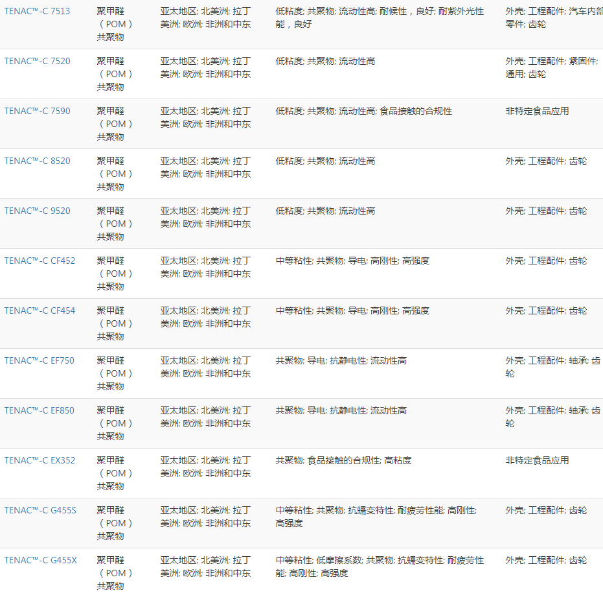Viewport: 603px width, 597px height.
Task: Open TENAC™-C 7590 material details
Action: pyautogui.click(x=37, y=111)
